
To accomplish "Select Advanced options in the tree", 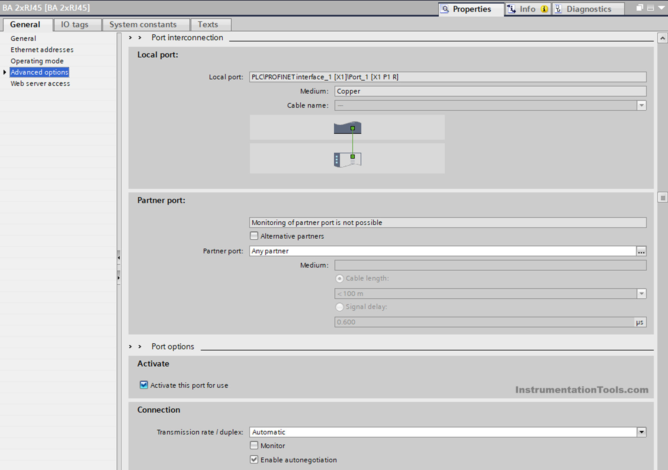I will [39, 72].
